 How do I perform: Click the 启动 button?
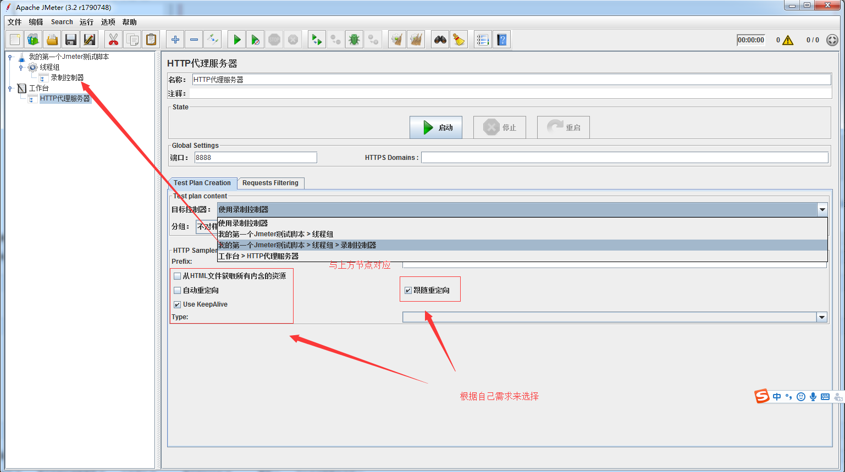tap(436, 127)
